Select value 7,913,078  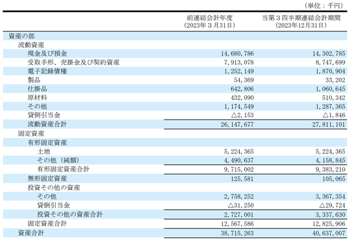click(239, 63)
